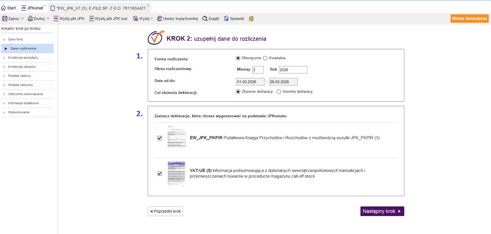Uncheck the EW_JPK_PKPiR declaration checkbox
Viewport: 491px width, 234px height.
point(160,138)
